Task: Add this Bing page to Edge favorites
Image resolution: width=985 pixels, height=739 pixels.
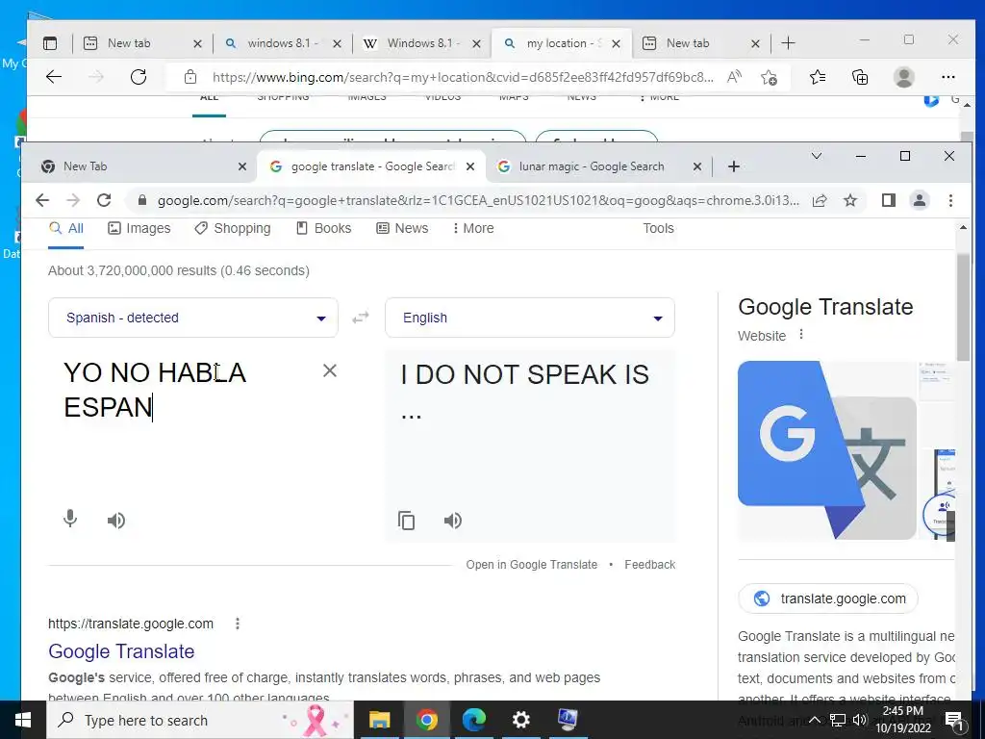Action: 769,77
